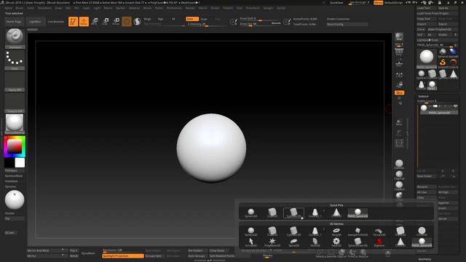Open the Dots stroke type picker
The image size is (466, 262).
pos(15,60)
